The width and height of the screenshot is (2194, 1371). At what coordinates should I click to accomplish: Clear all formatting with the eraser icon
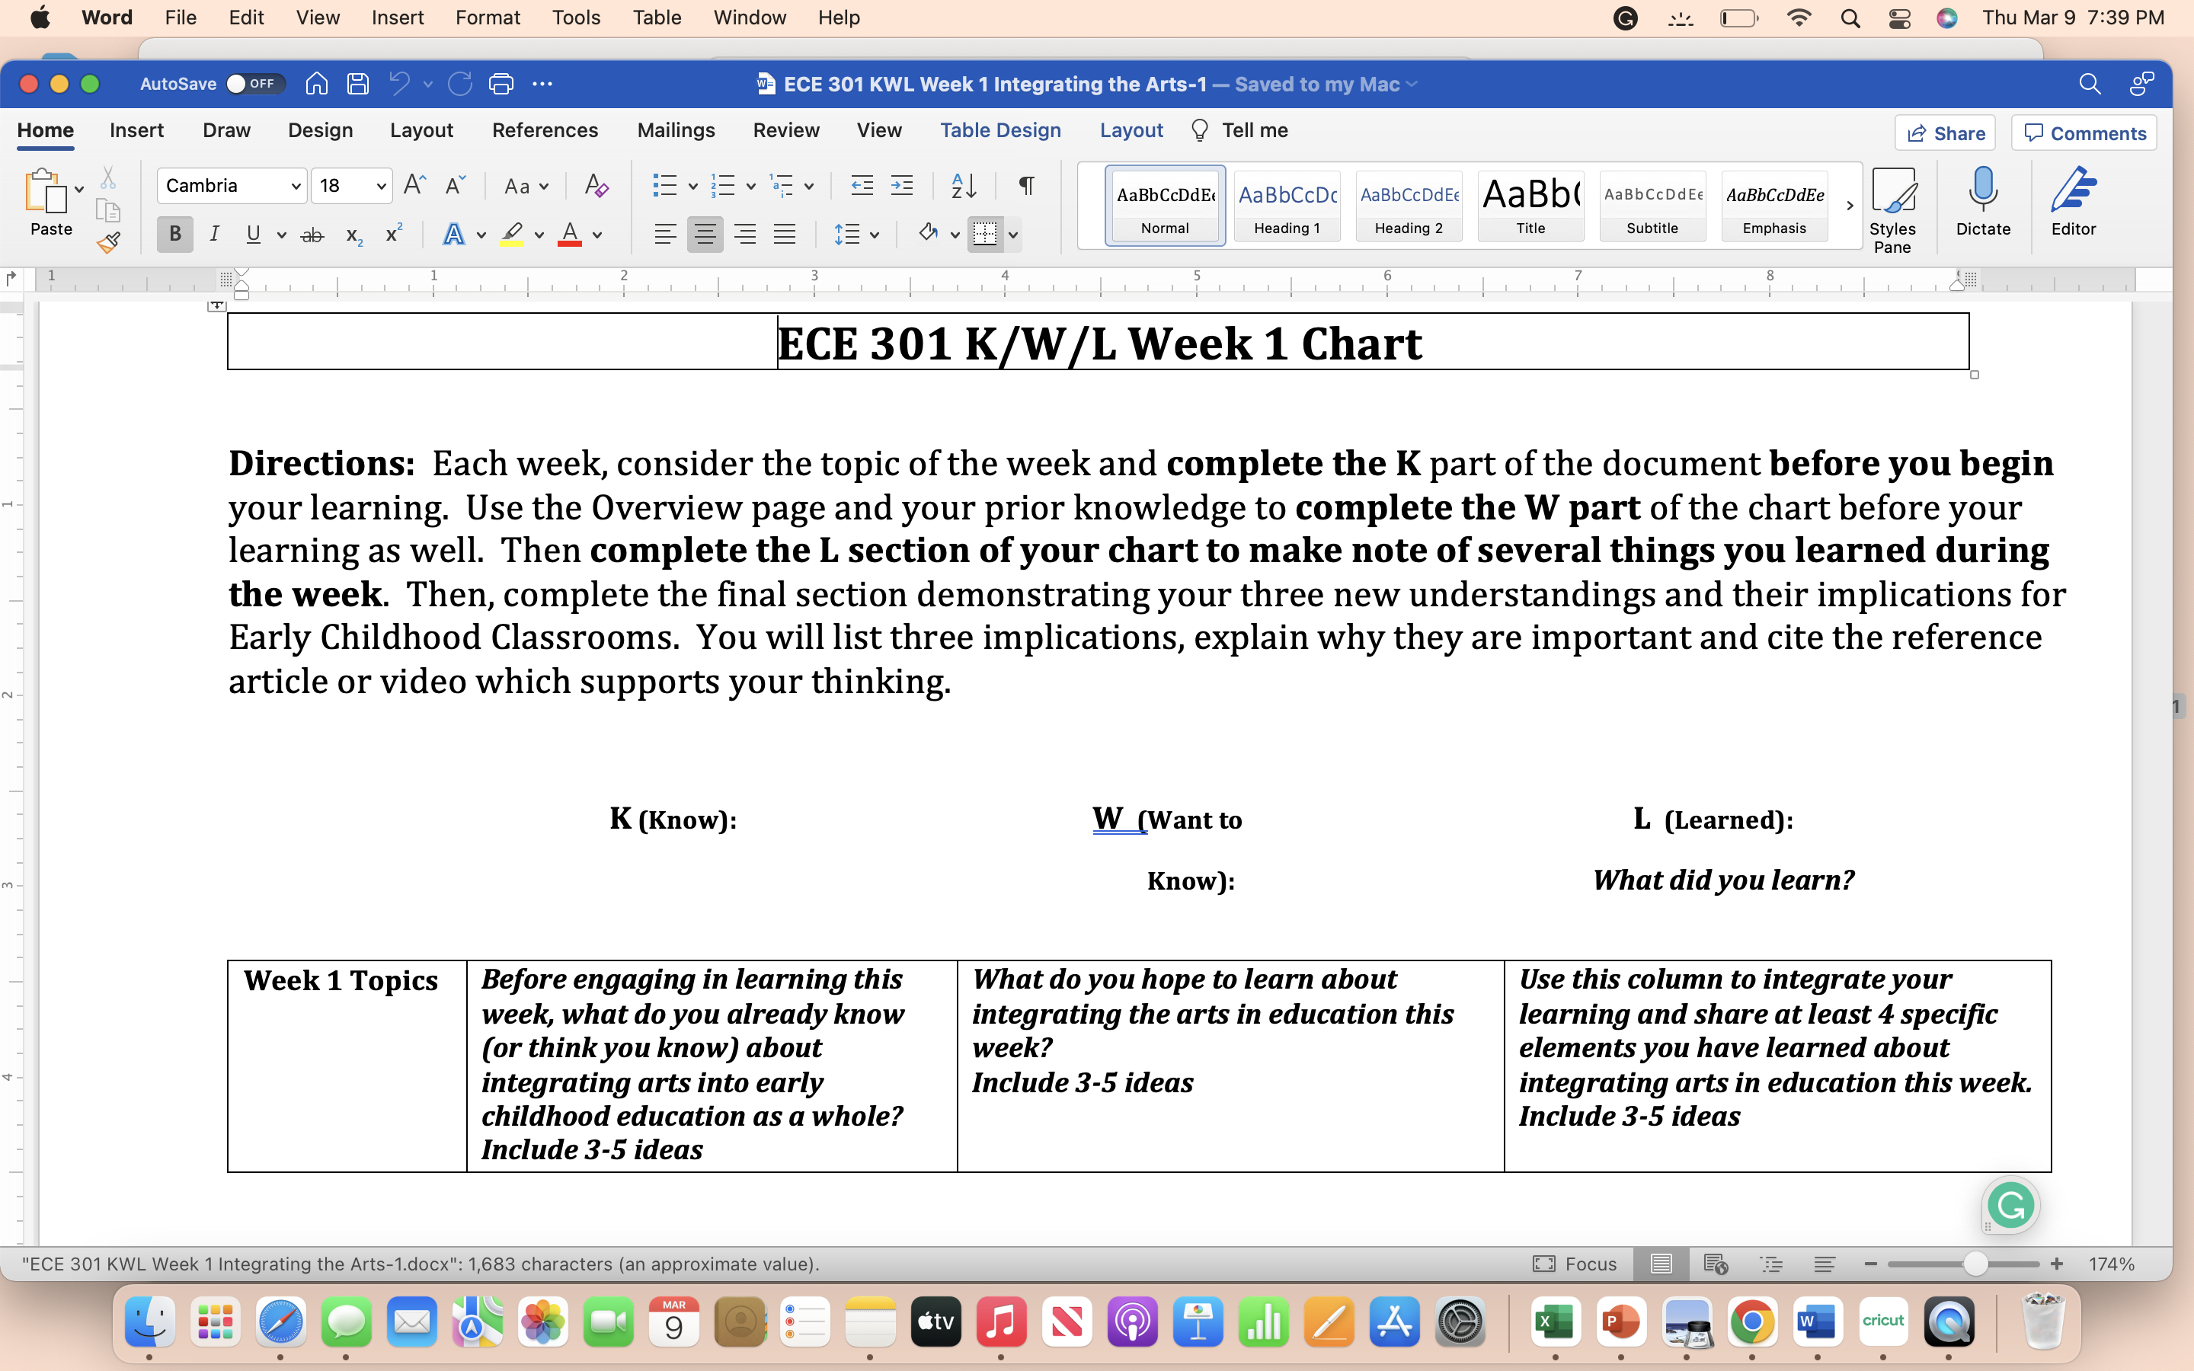point(596,185)
